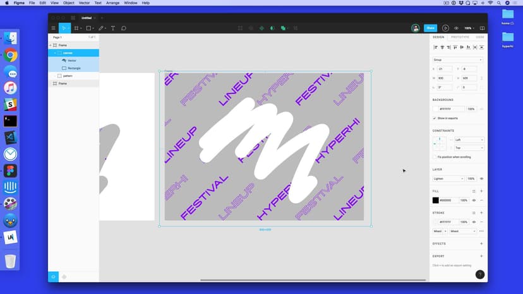Open the Left horizontal constraint dropdown
This screenshot has width=523, height=294.
[x=469, y=140]
